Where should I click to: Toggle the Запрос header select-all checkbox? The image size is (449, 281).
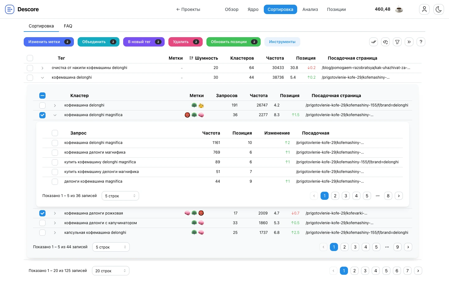point(55,133)
